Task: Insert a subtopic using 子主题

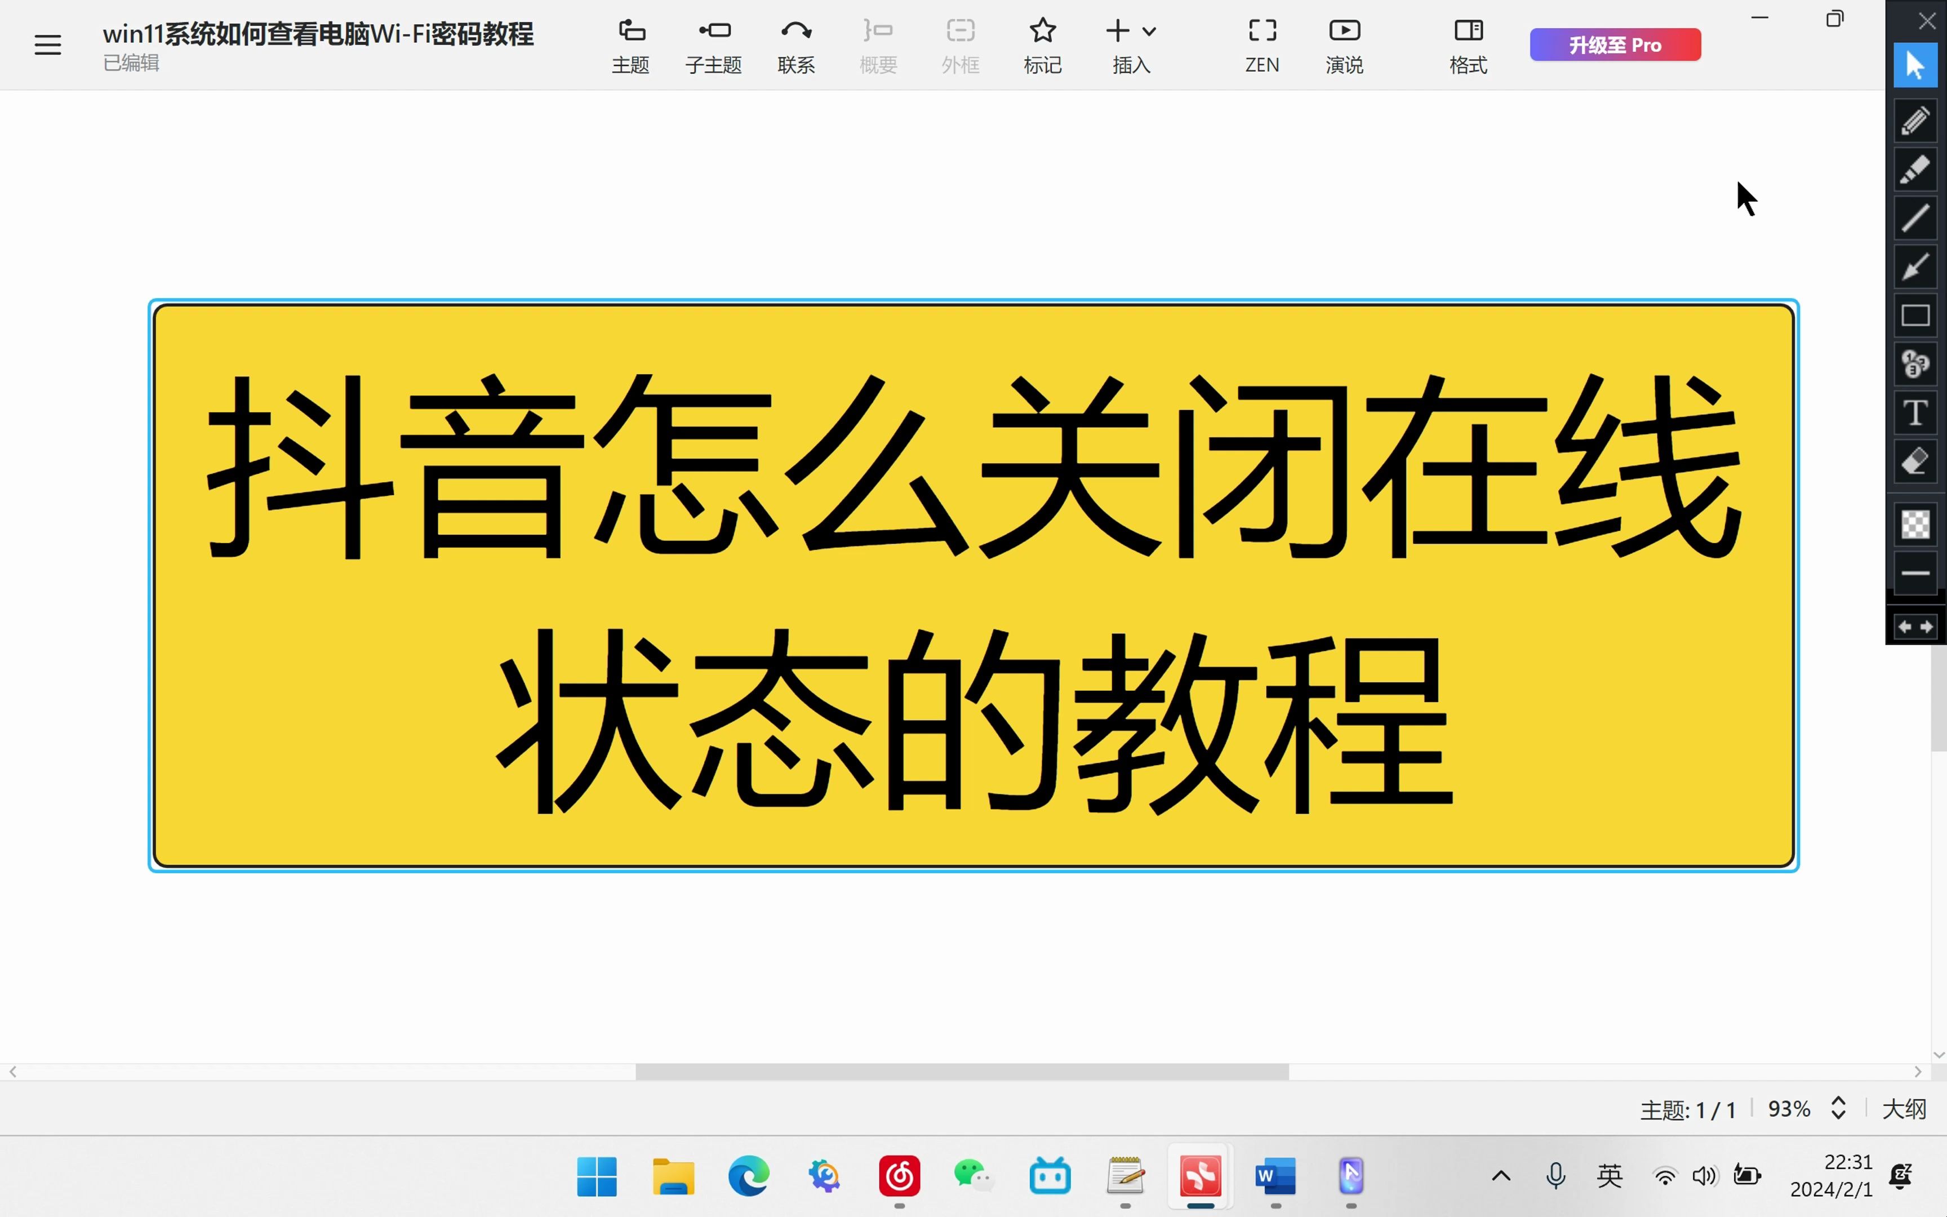Action: click(714, 47)
